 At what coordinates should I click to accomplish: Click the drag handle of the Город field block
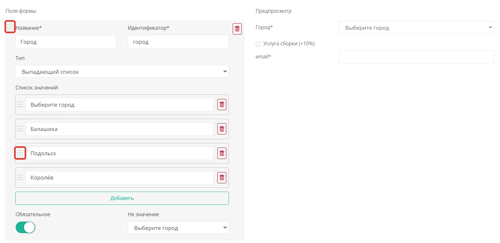pos(10,27)
